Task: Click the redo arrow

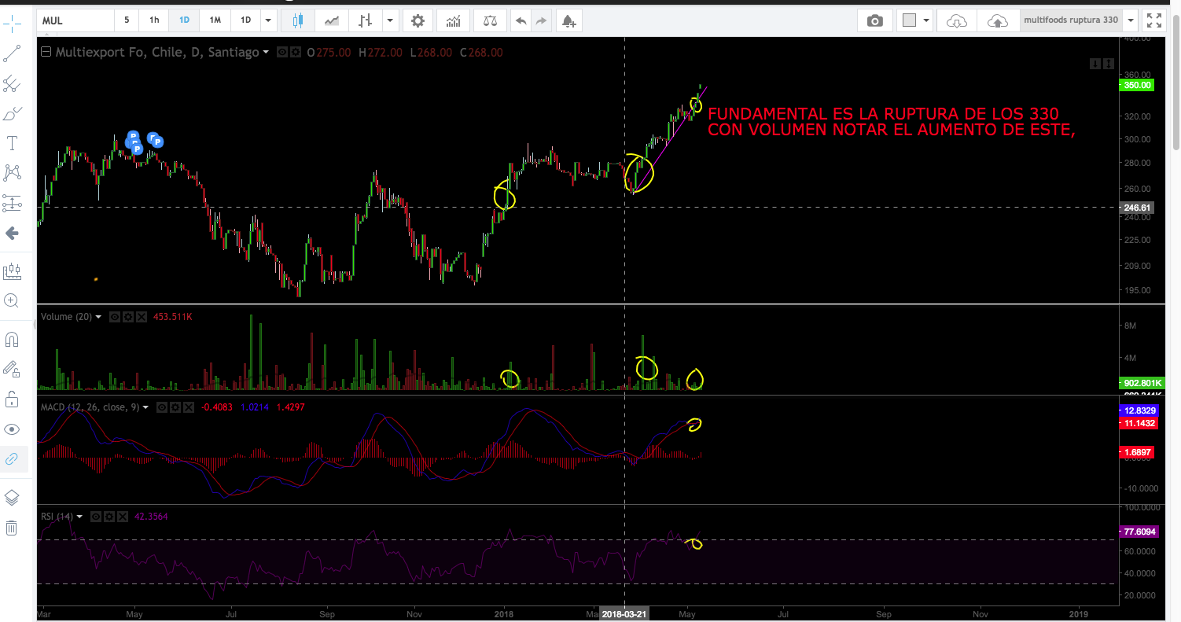Action: tap(541, 20)
